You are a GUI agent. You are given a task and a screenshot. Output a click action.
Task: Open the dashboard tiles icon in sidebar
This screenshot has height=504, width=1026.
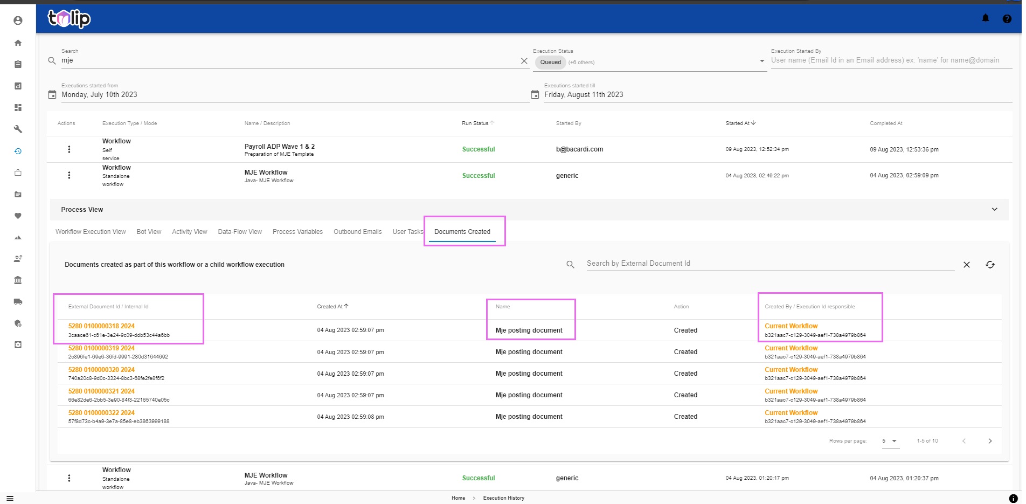click(18, 107)
